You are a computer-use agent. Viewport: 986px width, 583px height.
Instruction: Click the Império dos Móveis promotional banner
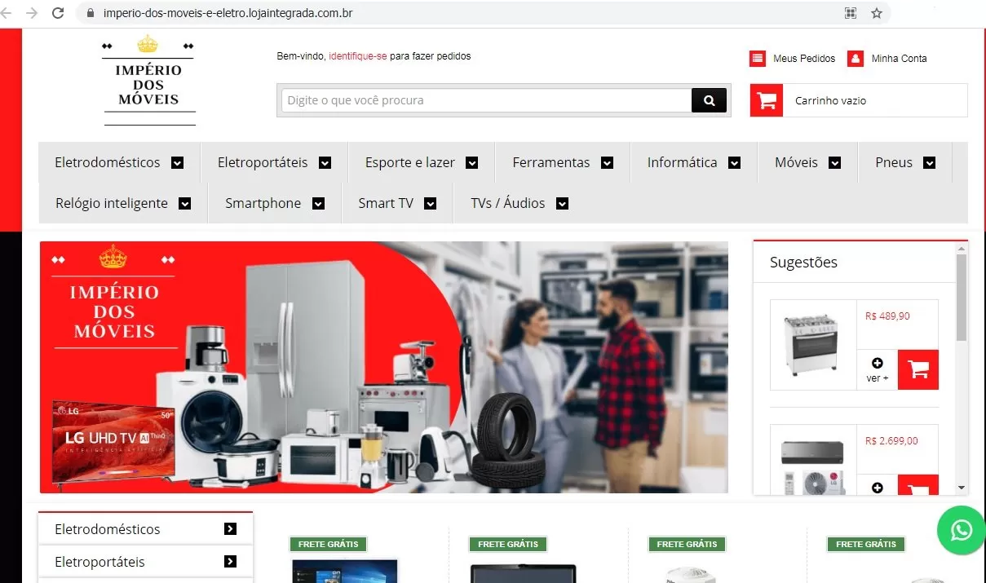coord(383,367)
